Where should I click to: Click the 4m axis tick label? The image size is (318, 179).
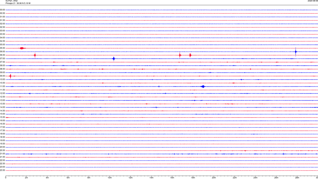47,178
